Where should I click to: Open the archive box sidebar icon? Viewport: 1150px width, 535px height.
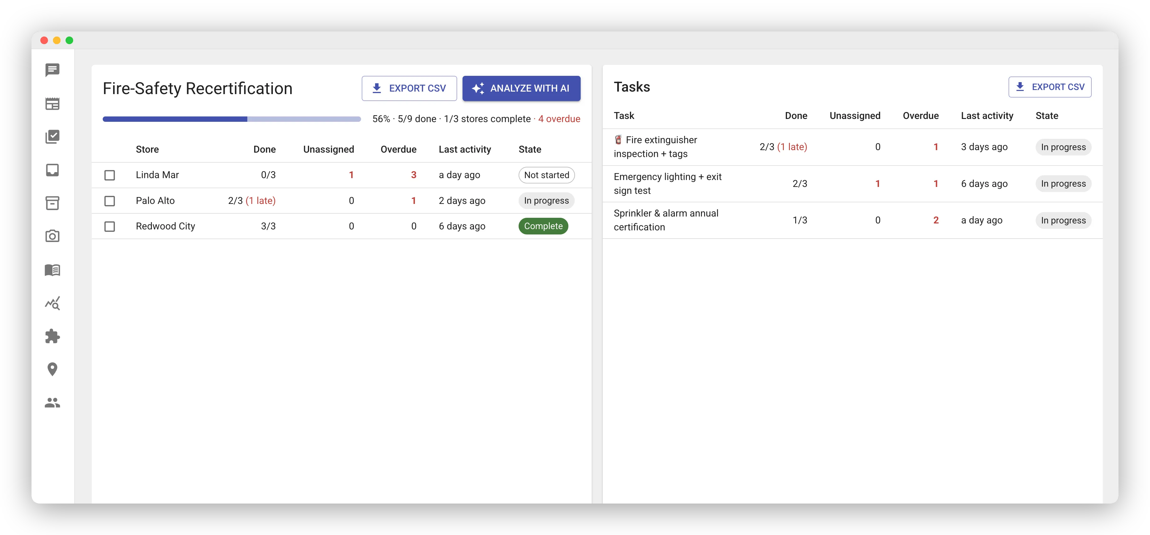pos(52,203)
